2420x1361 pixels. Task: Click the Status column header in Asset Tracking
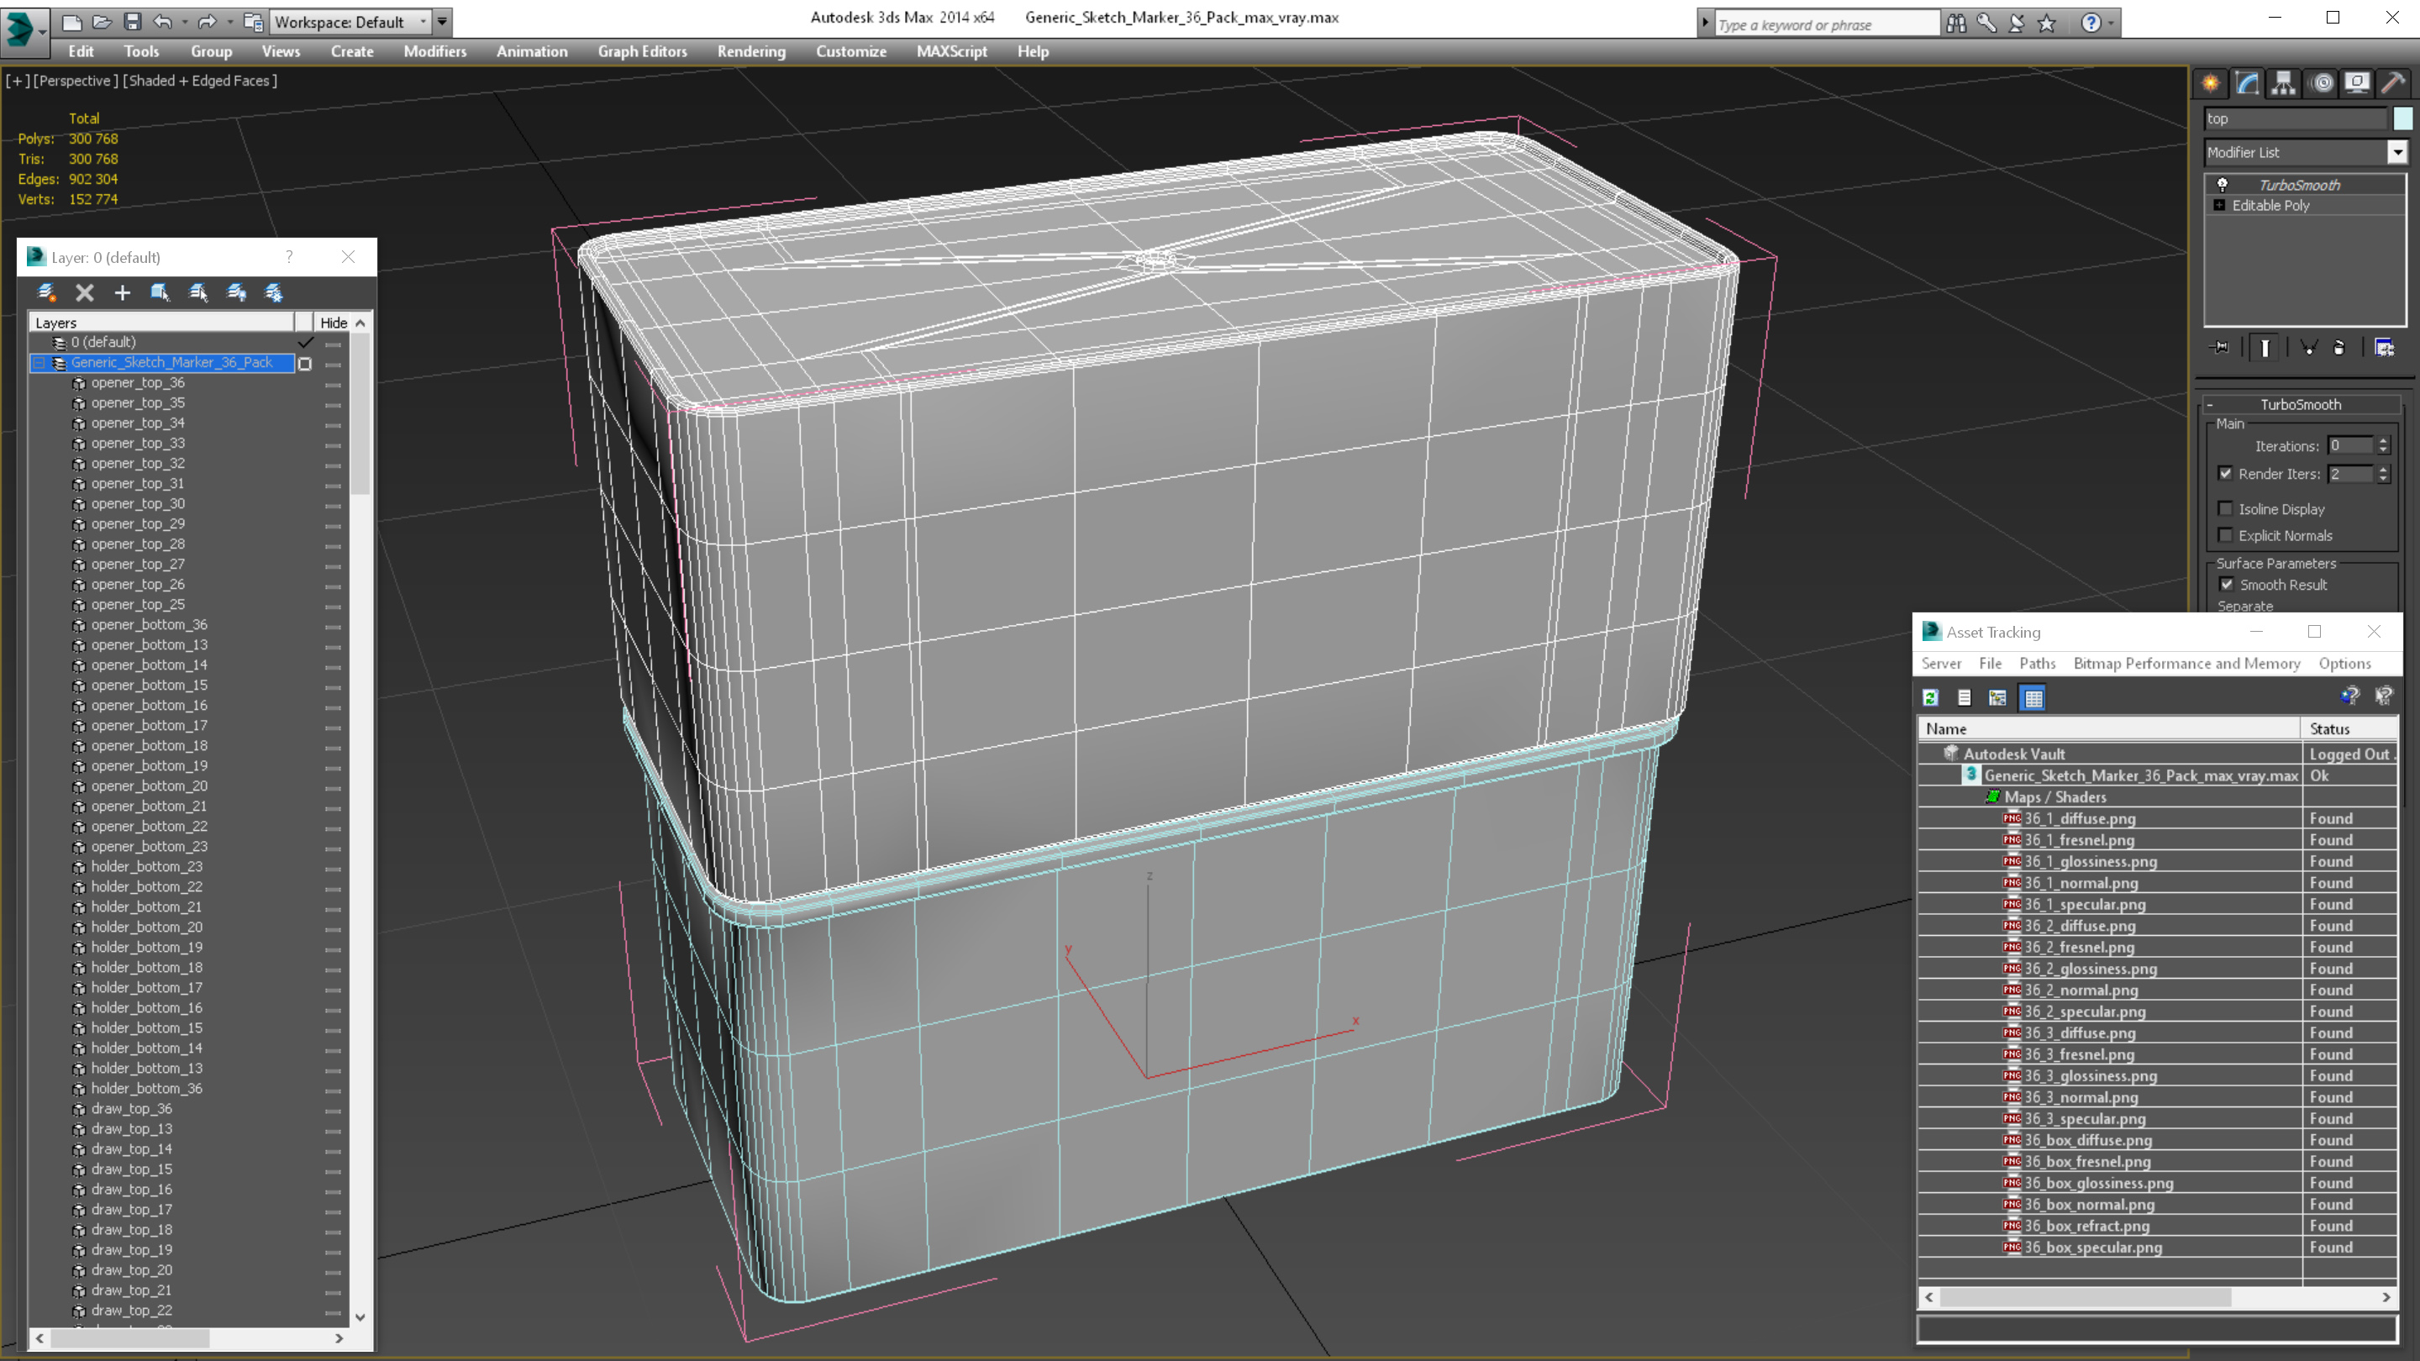click(x=2349, y=729)
